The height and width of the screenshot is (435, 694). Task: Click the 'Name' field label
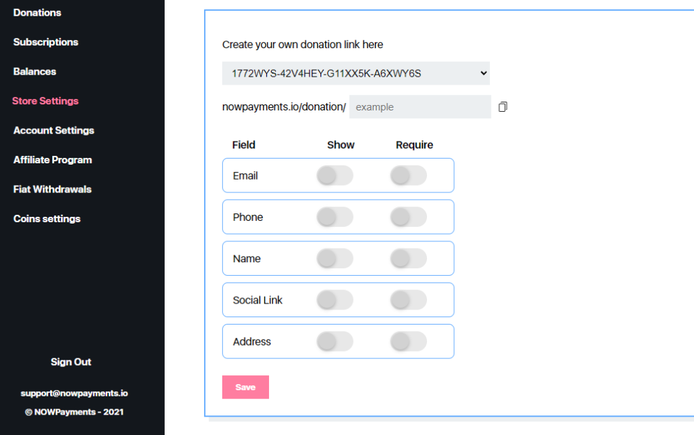[247, 259]
